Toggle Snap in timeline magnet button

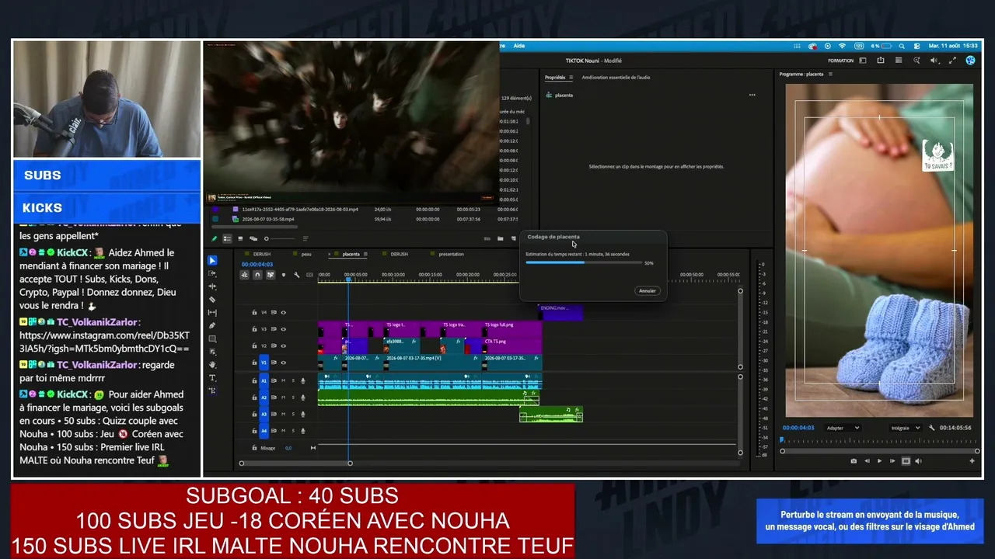point(257,275)
